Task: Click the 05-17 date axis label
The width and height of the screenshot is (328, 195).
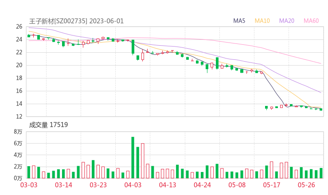Action: [x=272, y=185]
